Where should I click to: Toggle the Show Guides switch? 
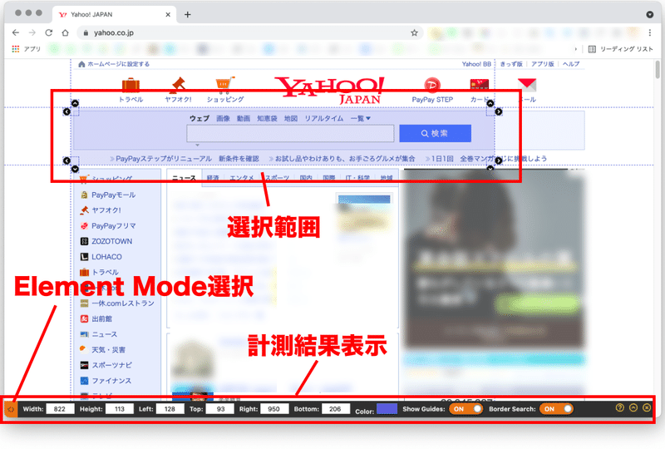(x=466, y=409)
